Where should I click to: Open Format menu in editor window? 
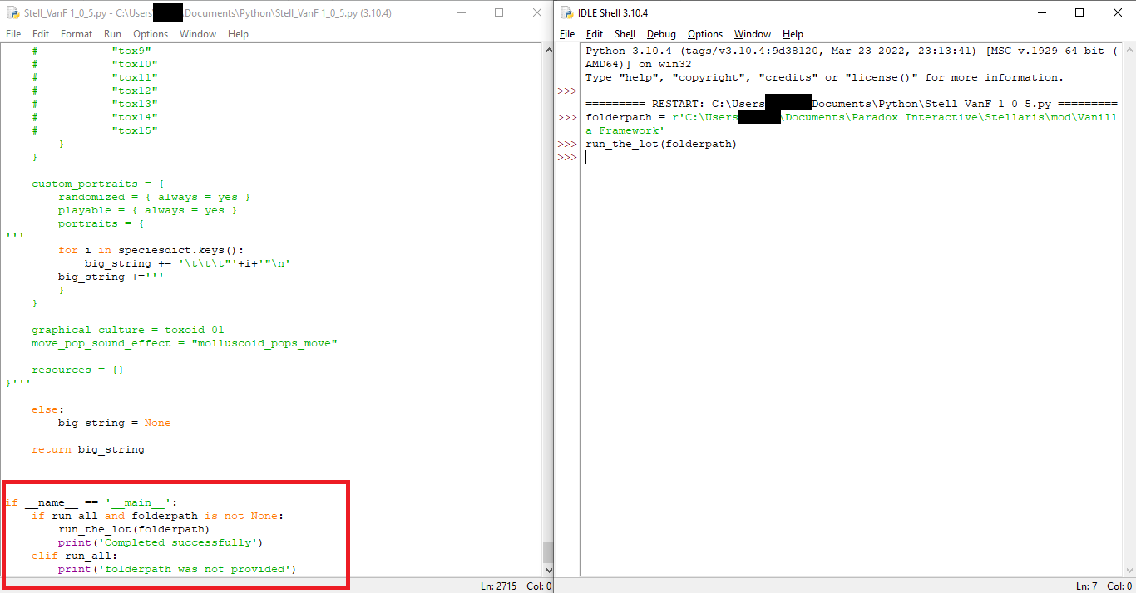pos(77,34)
